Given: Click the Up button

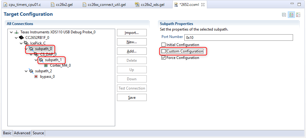Looking at the screenshot, I should click(x=132, y=70).
